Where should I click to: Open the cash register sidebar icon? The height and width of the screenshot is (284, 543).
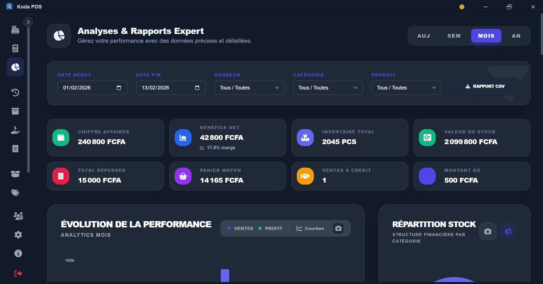pos(15,30)
